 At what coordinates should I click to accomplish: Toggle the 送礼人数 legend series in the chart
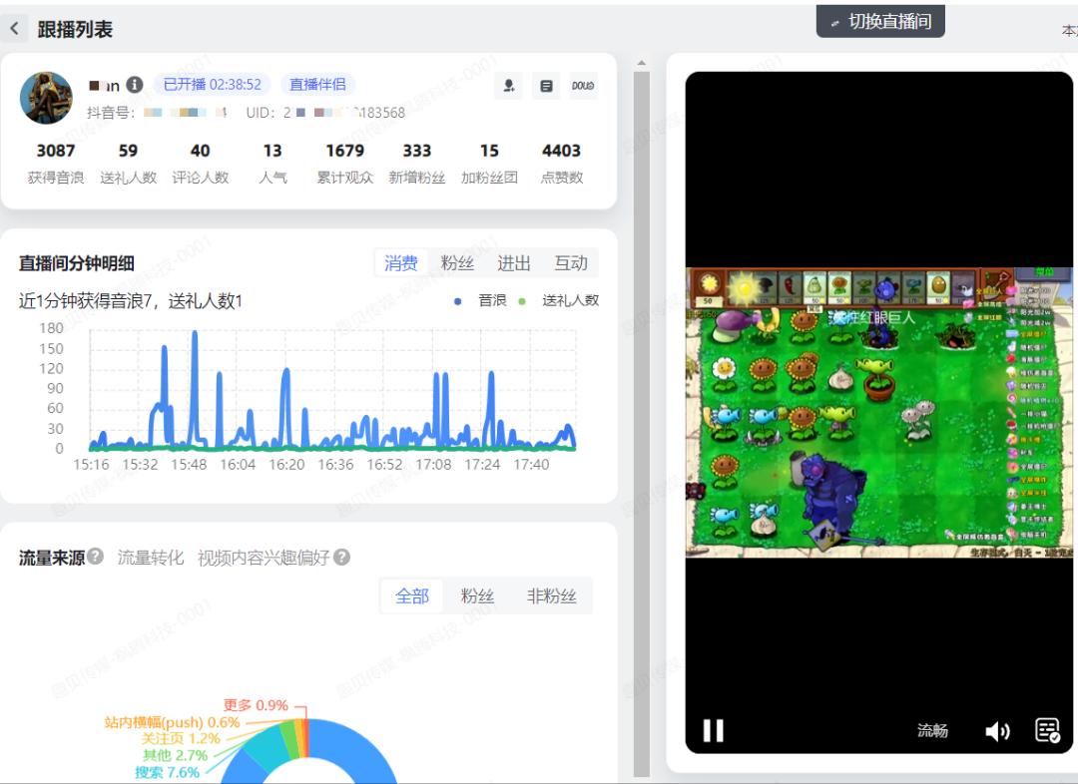coord(561,300)
